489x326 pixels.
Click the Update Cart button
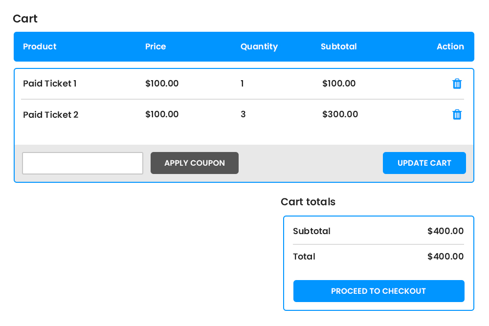[424, 163]
